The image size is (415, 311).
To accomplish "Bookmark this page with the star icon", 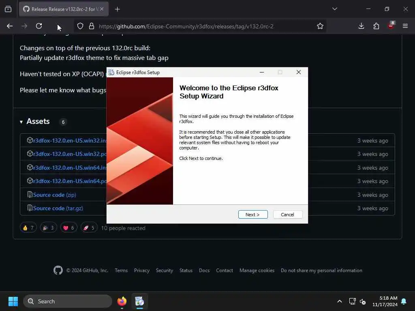I will (x=320, y=26).
